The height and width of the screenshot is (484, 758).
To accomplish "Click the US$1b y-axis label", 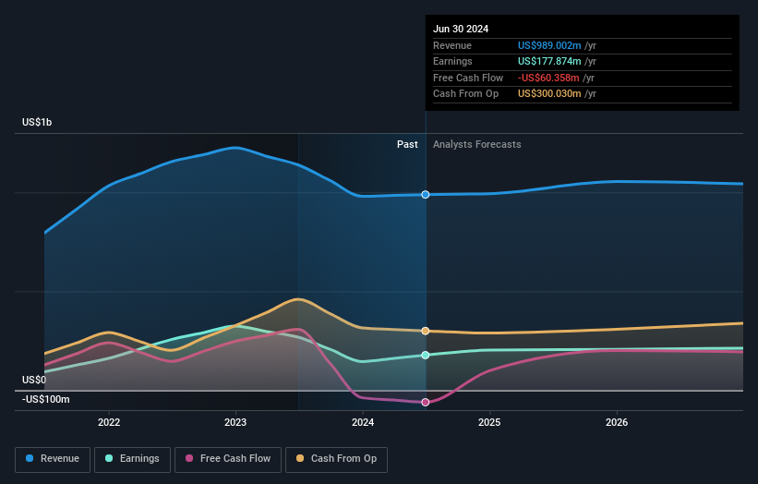I will (37, 122).
